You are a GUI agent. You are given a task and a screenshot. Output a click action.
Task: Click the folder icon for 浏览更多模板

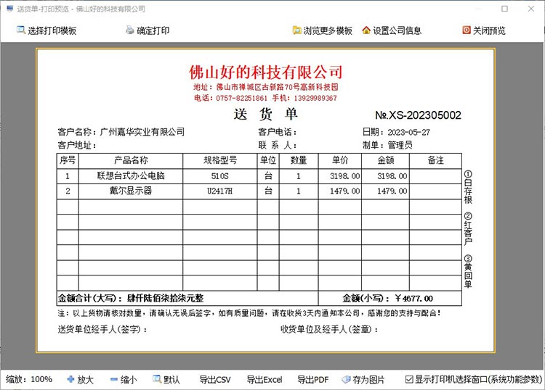coord(296,30)
